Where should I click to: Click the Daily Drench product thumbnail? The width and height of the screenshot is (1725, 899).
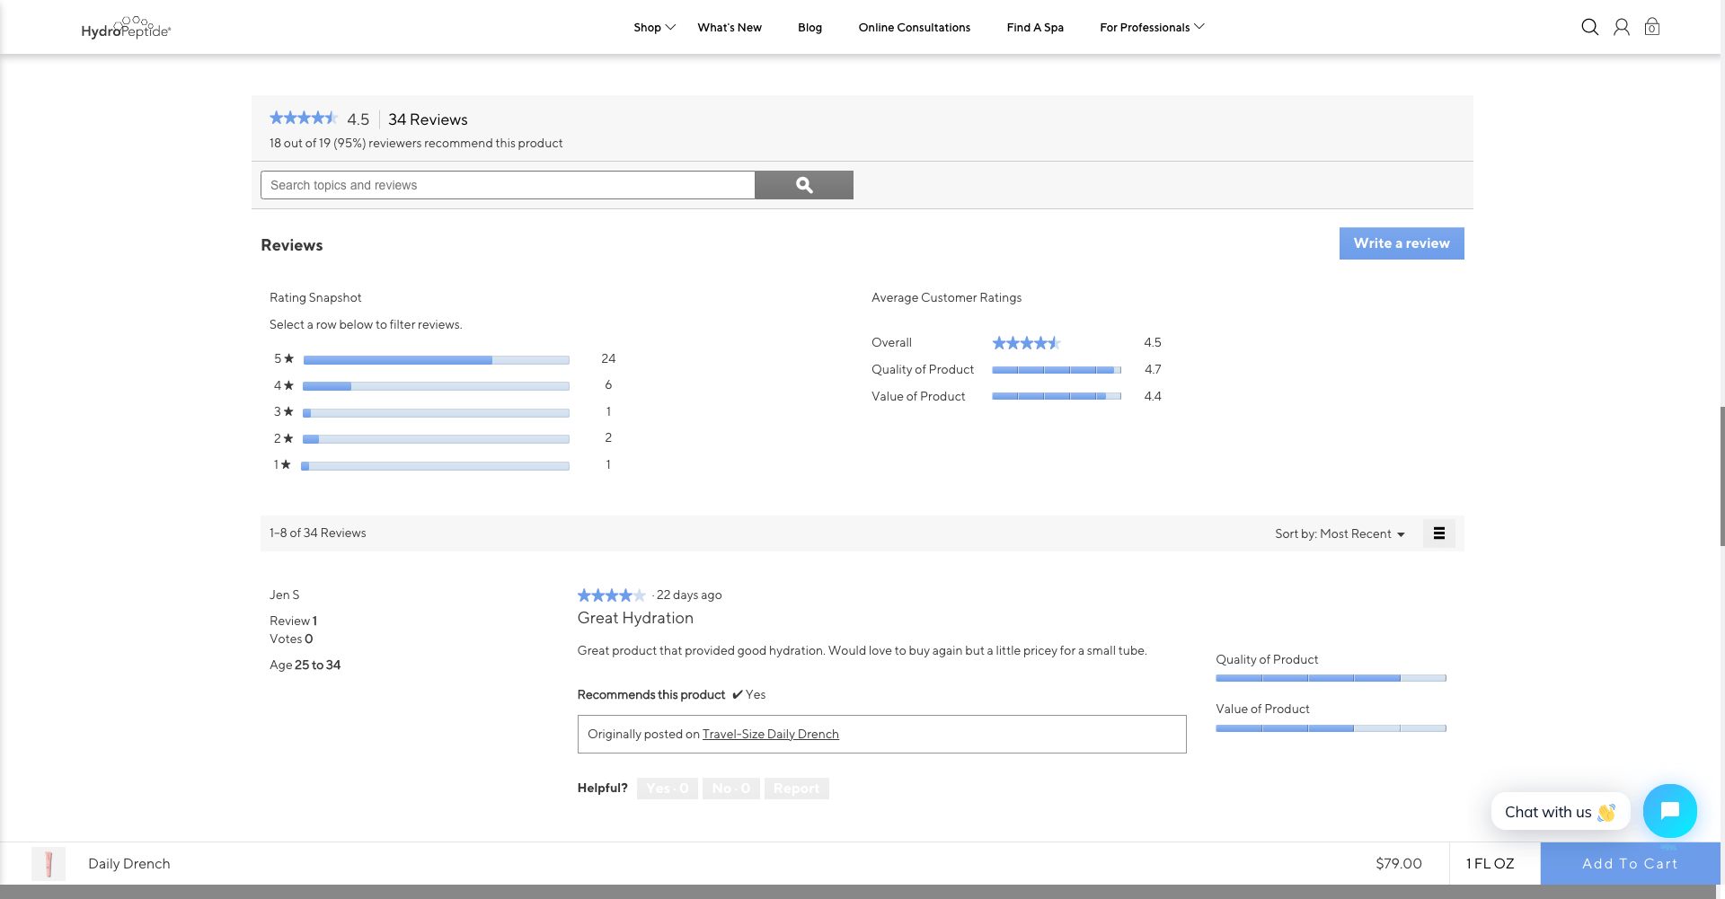point(49,863)
